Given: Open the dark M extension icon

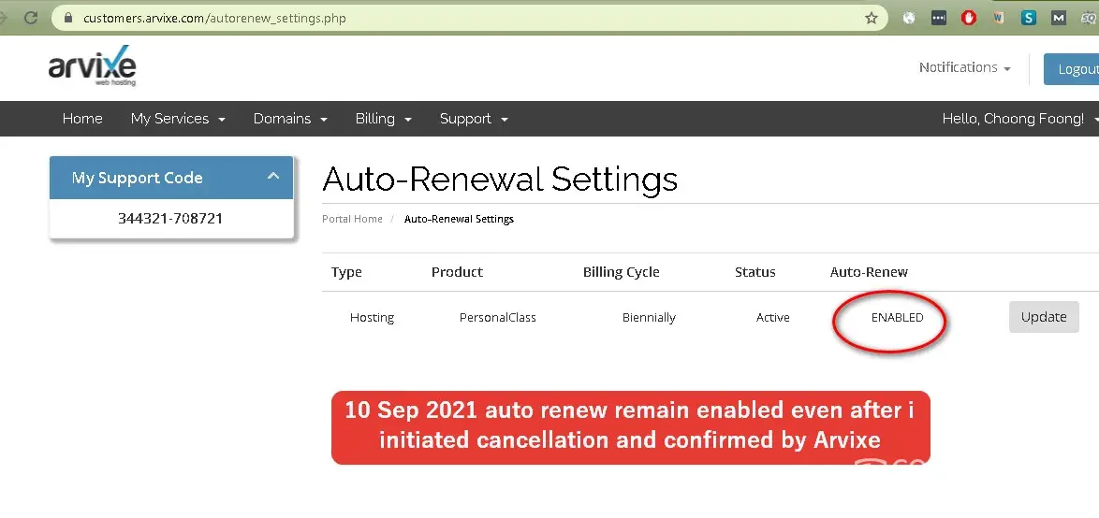Looking at the screenshot, I should [x=1058, y=18].
